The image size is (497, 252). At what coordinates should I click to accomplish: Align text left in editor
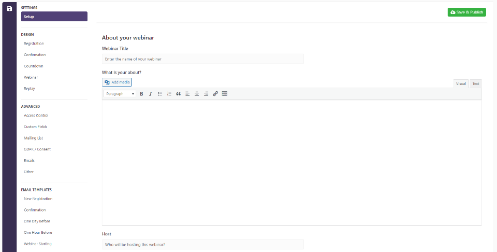[x=187, y=94]
